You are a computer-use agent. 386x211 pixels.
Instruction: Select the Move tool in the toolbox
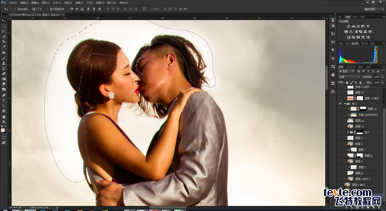(x=4, y=21)
